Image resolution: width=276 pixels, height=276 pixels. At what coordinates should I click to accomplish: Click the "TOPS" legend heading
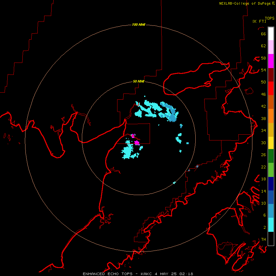(x=270, y=18)
